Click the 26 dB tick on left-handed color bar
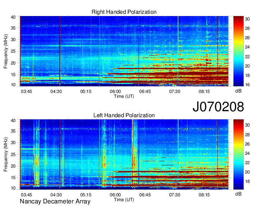Image resolution: width=254 pixels, height=206 pixels. point(247,144)
